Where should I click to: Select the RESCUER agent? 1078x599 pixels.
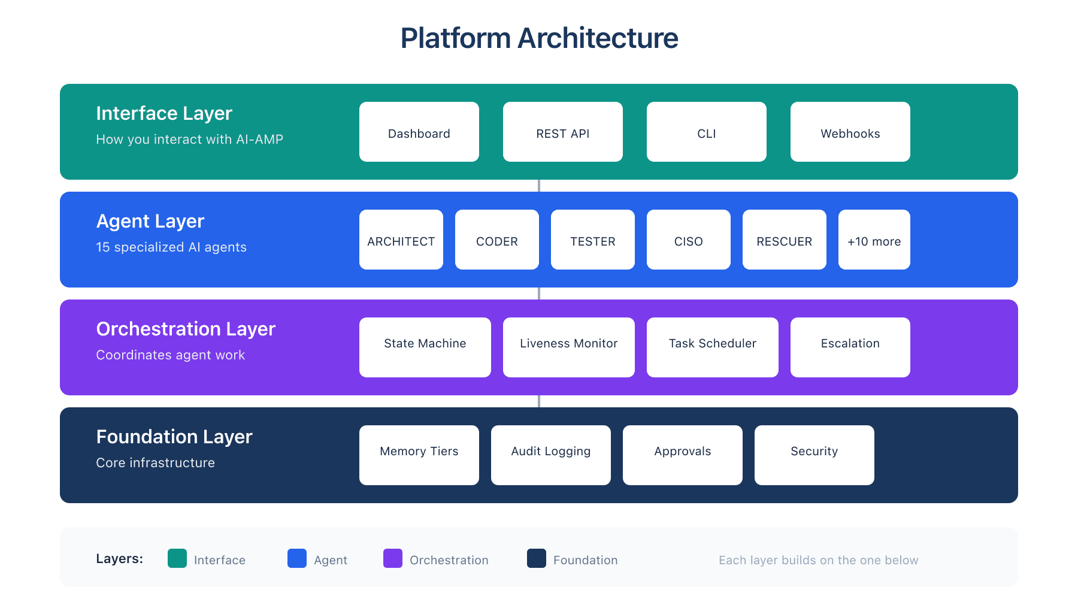click(784, 240)
